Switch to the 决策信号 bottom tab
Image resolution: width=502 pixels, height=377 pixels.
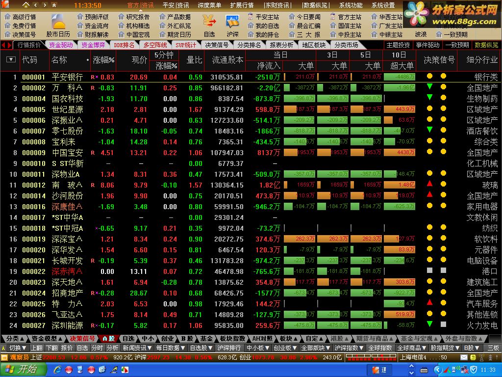coord(82,338)
